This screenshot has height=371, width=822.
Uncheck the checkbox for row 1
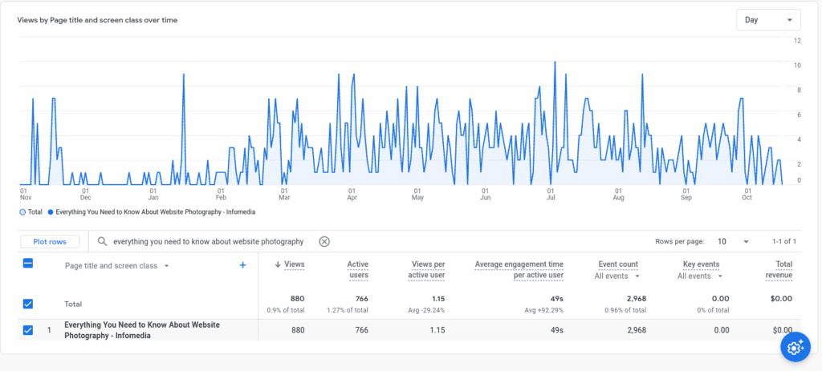[28, 329]
